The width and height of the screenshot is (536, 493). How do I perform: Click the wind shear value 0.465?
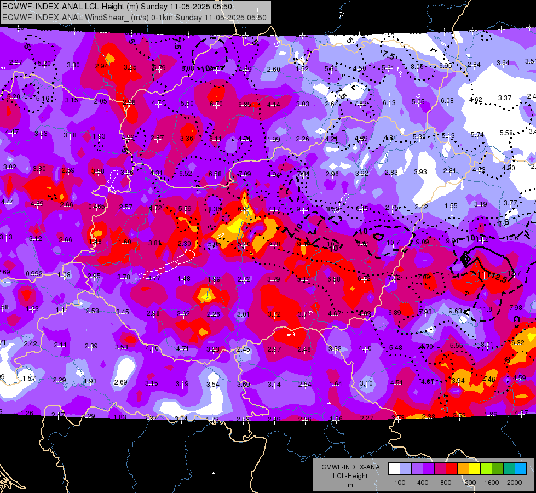96,207
